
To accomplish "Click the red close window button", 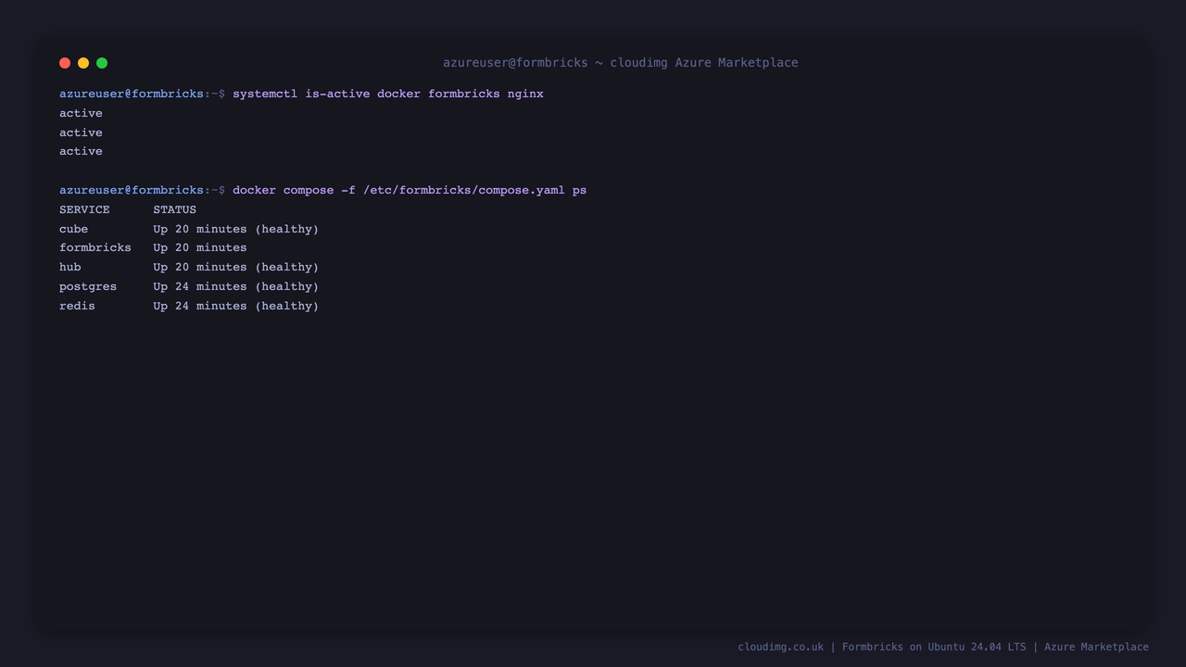I will pos(65,63).
